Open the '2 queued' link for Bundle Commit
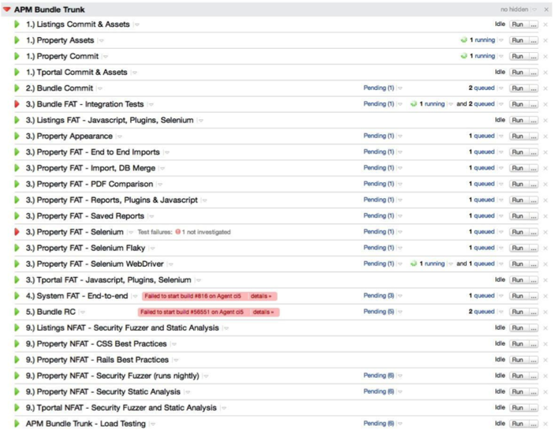555x434 pixels. click(481, 88)
